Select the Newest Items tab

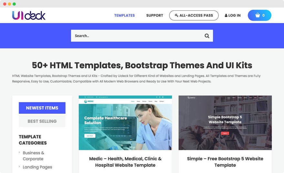pos(42,108)
